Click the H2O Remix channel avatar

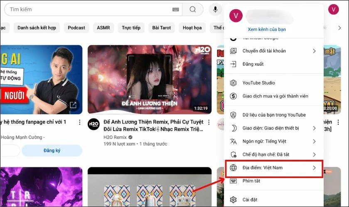click(94, 124)
